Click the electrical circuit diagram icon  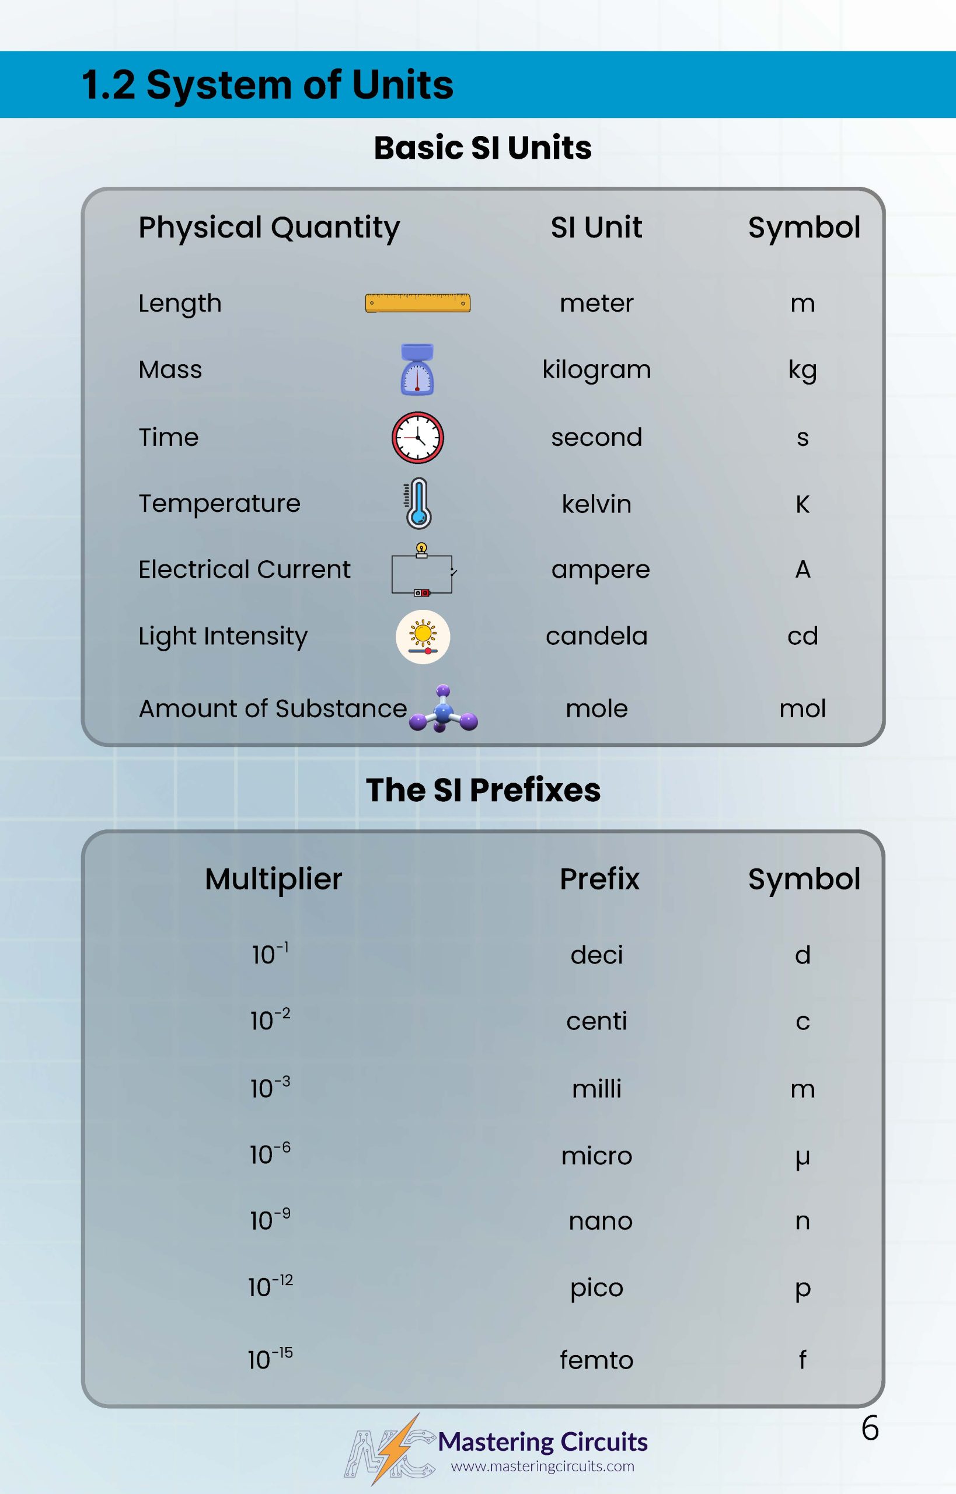[x=422, y=570]
